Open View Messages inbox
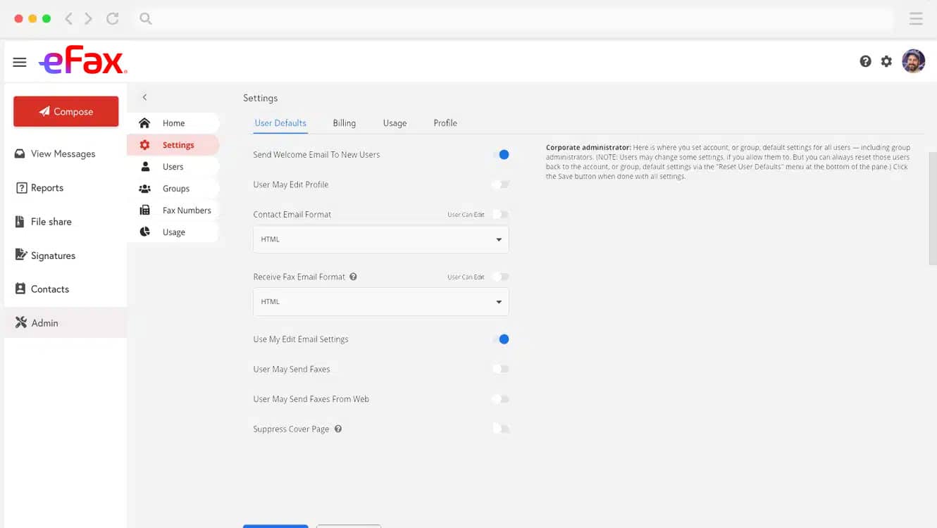This screenshot has height=528, width=937. coord(62,153)
